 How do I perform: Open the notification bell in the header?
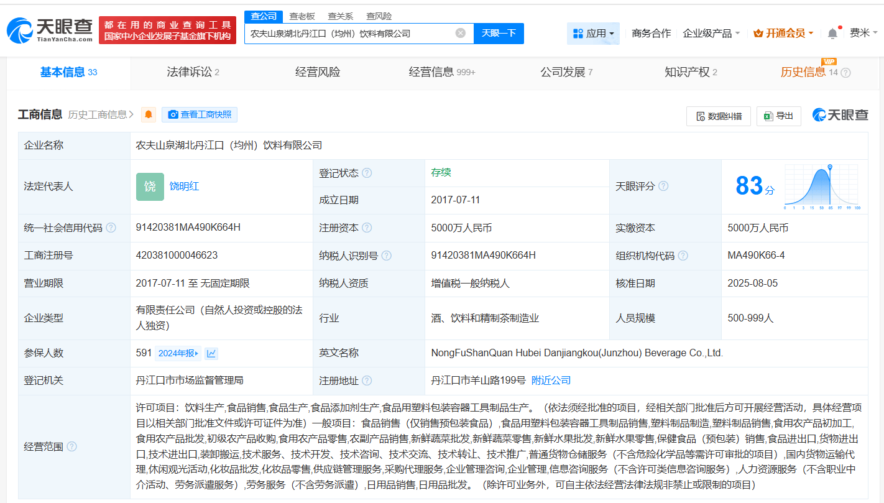coord(832,34)
